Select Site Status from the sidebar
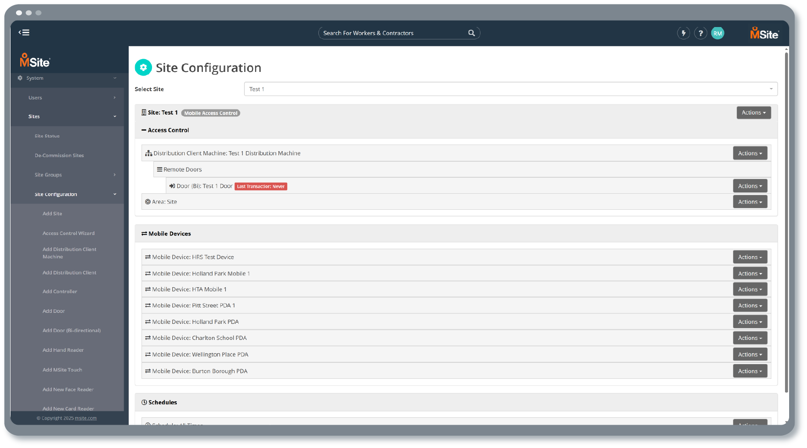This screenshot has width=807, height=448. 47,136
